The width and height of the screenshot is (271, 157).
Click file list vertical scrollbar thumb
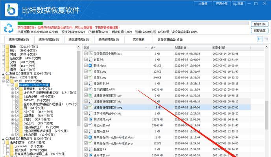(x=266, y=115)
